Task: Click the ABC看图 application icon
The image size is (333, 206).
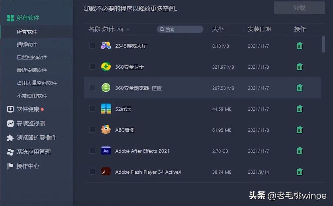Action: [x=106, y=130]
